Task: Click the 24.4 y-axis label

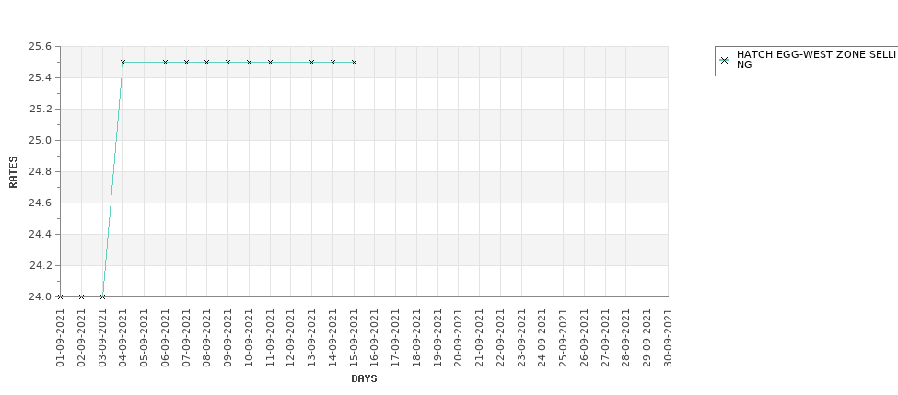Action: (41, 234)
